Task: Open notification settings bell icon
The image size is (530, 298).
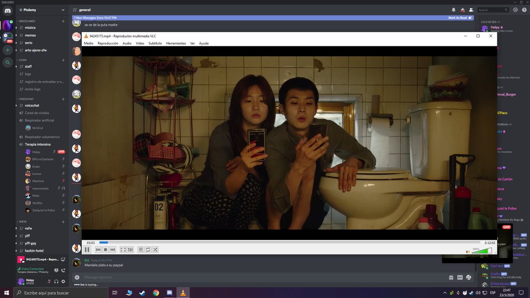Action: click(453, 10)
